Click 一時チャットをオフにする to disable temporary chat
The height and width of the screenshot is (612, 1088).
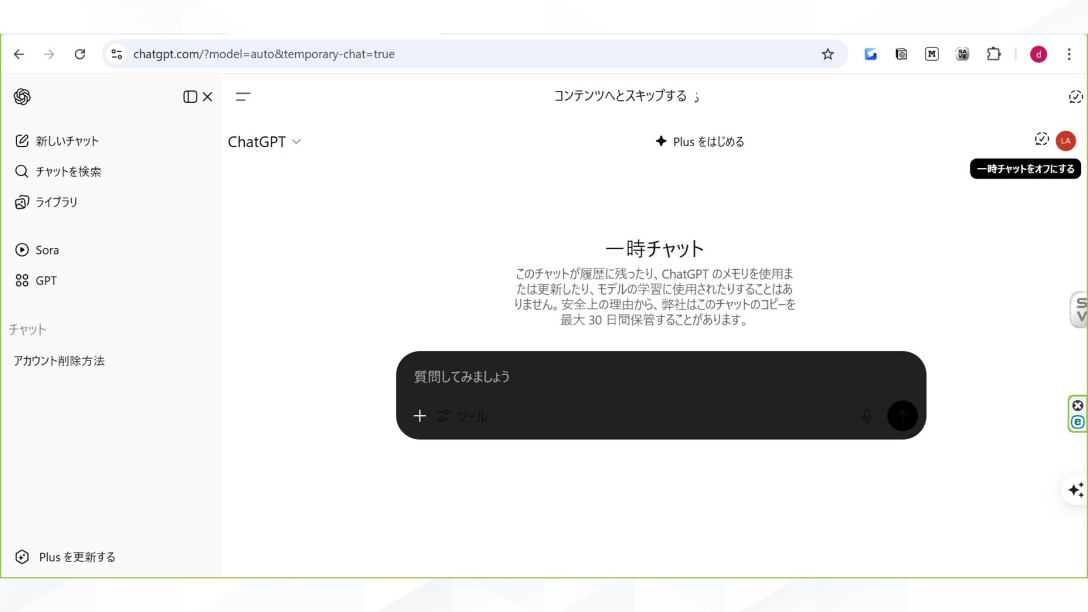(x=1025, y=168)
